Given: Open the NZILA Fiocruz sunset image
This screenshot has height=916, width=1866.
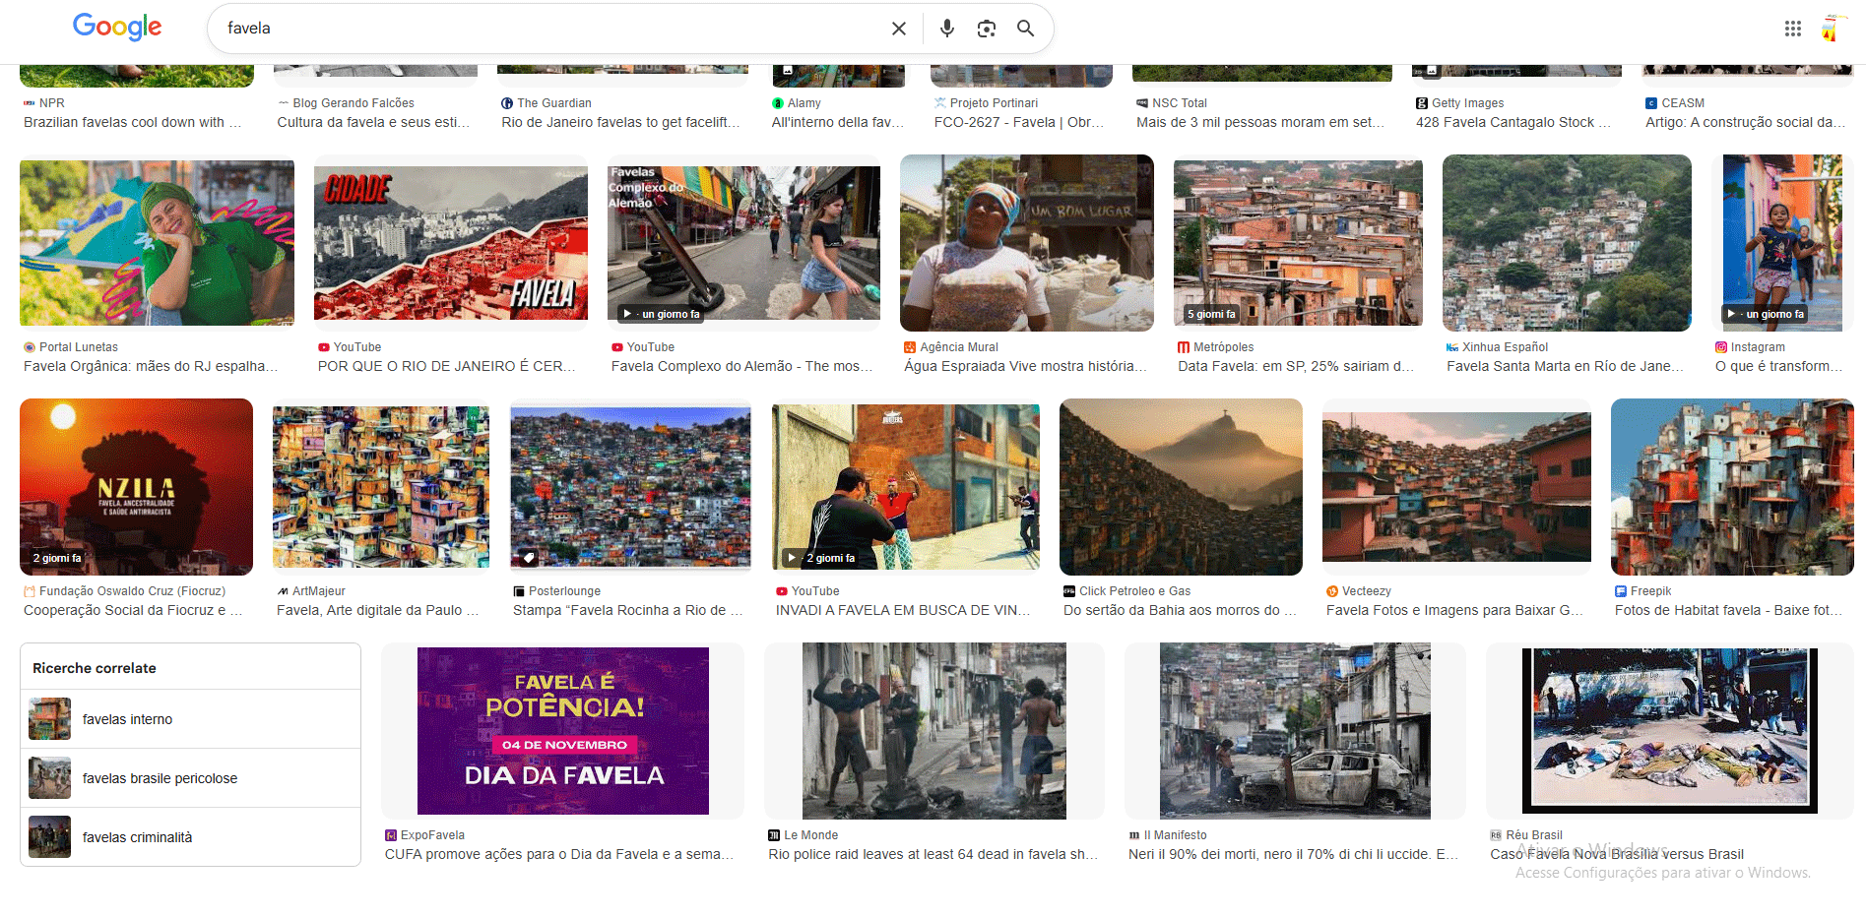Looking at the screenshot, I should [x=136, y=487].
